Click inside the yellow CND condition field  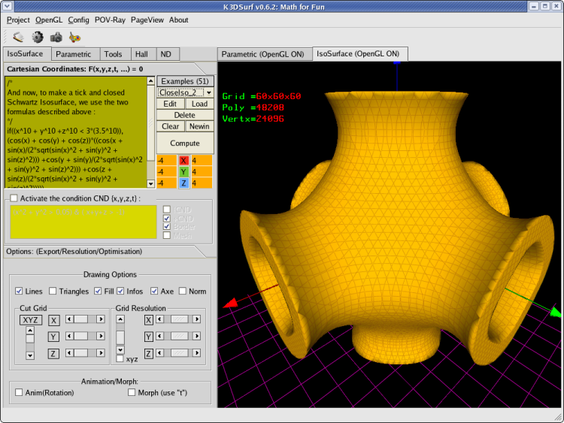pos(83,223)
